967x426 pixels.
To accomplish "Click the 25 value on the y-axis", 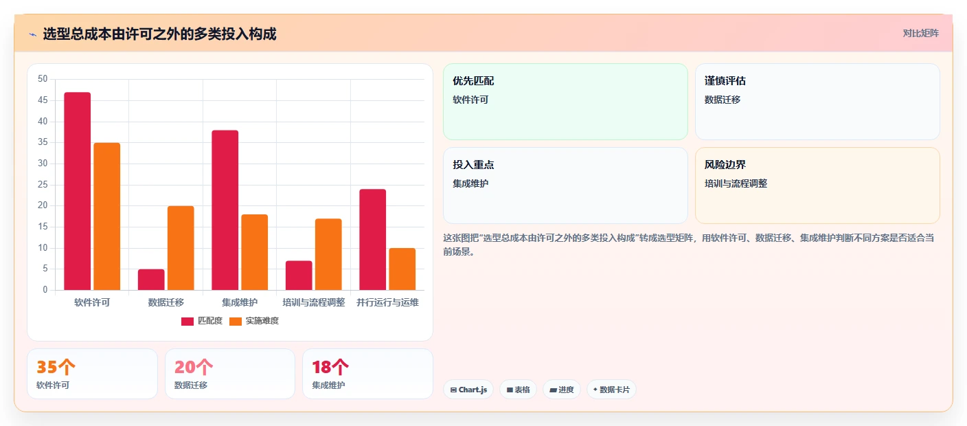I will [43, 185].
